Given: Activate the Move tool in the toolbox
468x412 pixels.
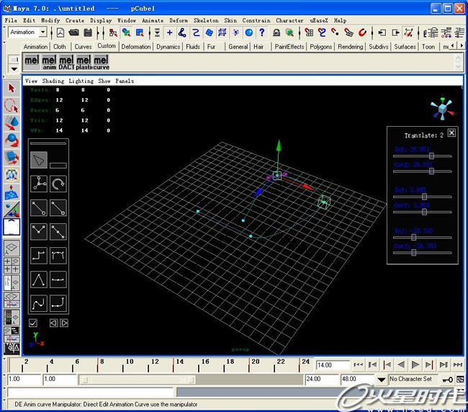Looking at the screenshot, I should [x=12, y=122].
